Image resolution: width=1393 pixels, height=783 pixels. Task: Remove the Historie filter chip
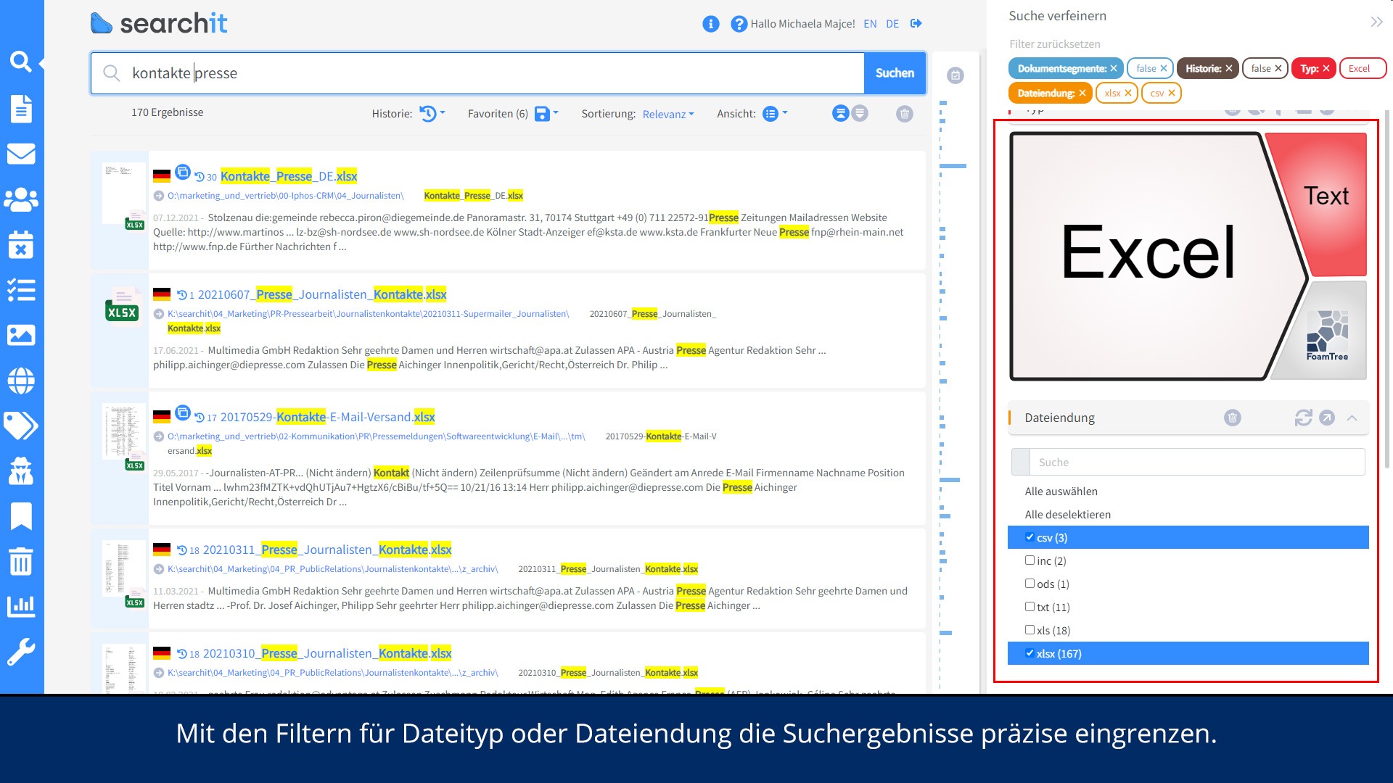click(1229, 68)
